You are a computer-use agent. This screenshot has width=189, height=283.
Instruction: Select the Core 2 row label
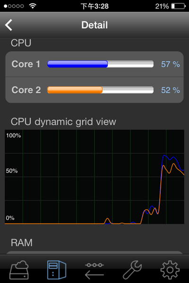point(26,90)
